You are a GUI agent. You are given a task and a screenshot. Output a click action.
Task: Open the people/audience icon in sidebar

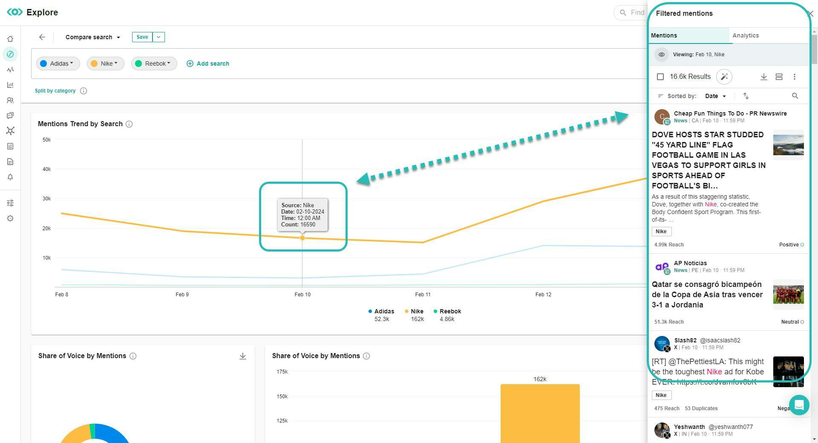[x=10, y=100]
